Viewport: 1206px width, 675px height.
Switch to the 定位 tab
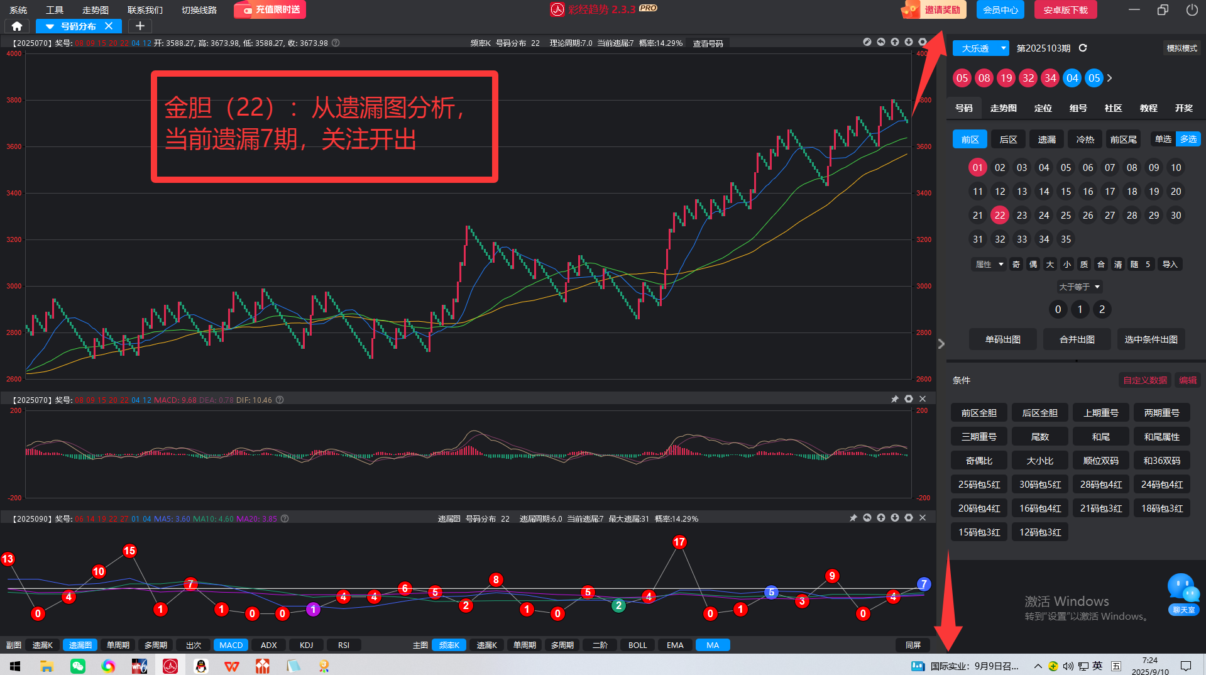click(1043, 108)
